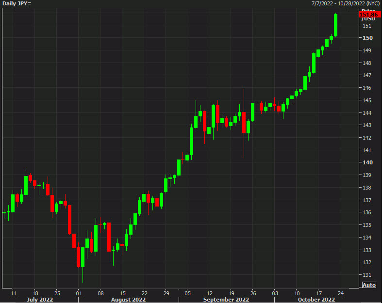Click the 26 date tick in September
The image size is (382, 303).
pyautogui.click(x=253, y=293)
